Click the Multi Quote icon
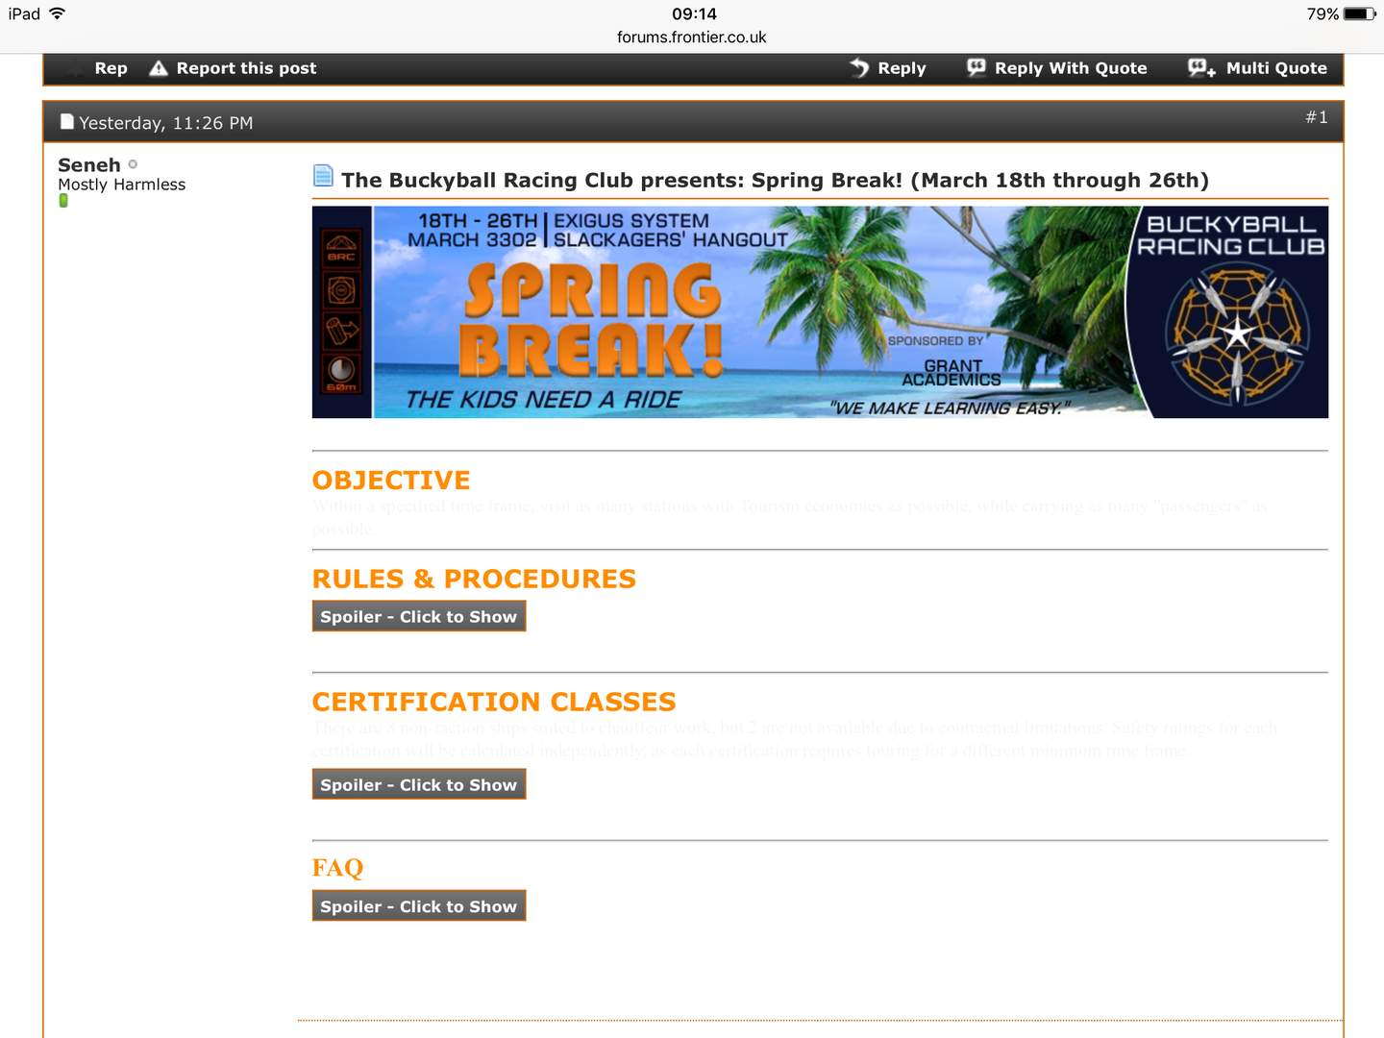Viewport: 1384px width, 1038px height. tap(1201, 67)
